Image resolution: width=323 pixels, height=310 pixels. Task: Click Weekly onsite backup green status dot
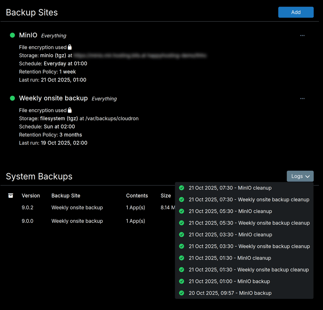point(13,98)
